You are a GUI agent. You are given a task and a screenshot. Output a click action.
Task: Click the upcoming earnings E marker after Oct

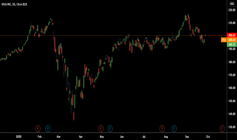click(x=222, y=129)
